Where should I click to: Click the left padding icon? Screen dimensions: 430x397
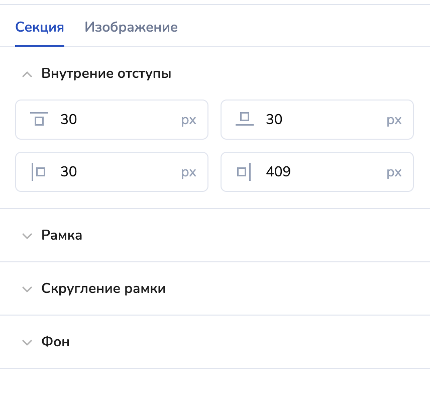[x=39, y=172]
